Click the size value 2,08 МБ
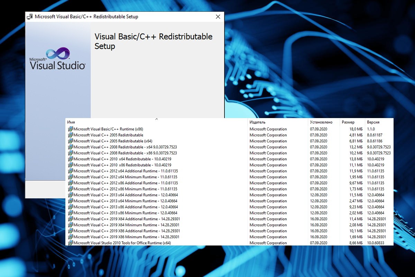The image size is (415, 277). point(355,225)
